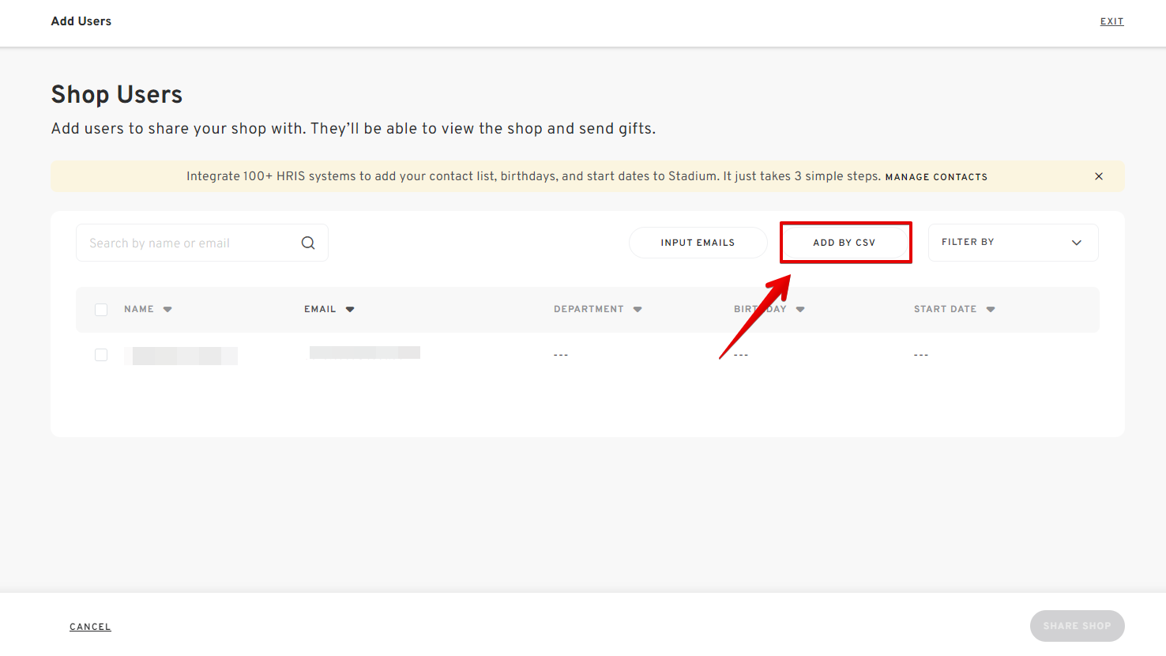Check the first user row checkbox
1166x656 pixels.
point(101,355)
